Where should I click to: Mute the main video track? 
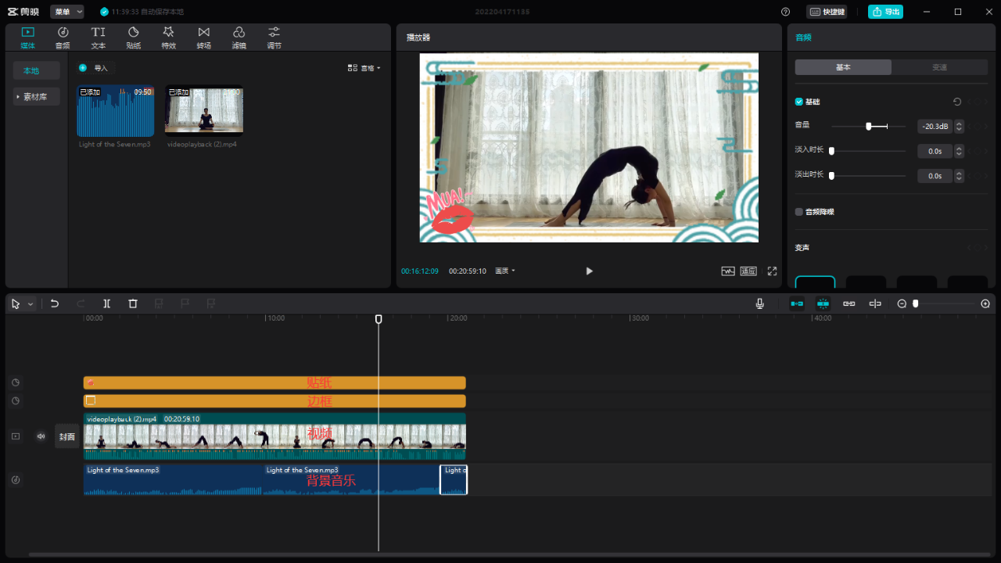tap(41, 436)
